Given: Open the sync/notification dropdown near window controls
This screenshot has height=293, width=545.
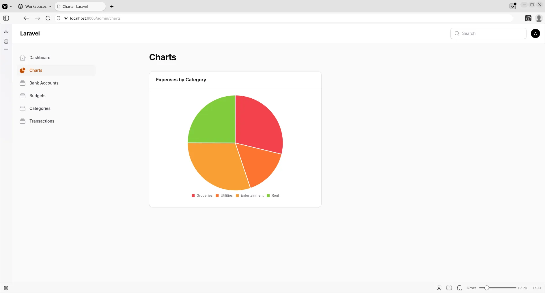Looking at the screenshot, I should click(513, 6).
